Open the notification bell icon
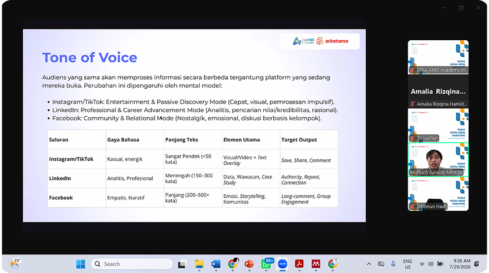Image resolution: width=489 pixels, height=273 pixels. pyautogui.click(x=477, y=265)
